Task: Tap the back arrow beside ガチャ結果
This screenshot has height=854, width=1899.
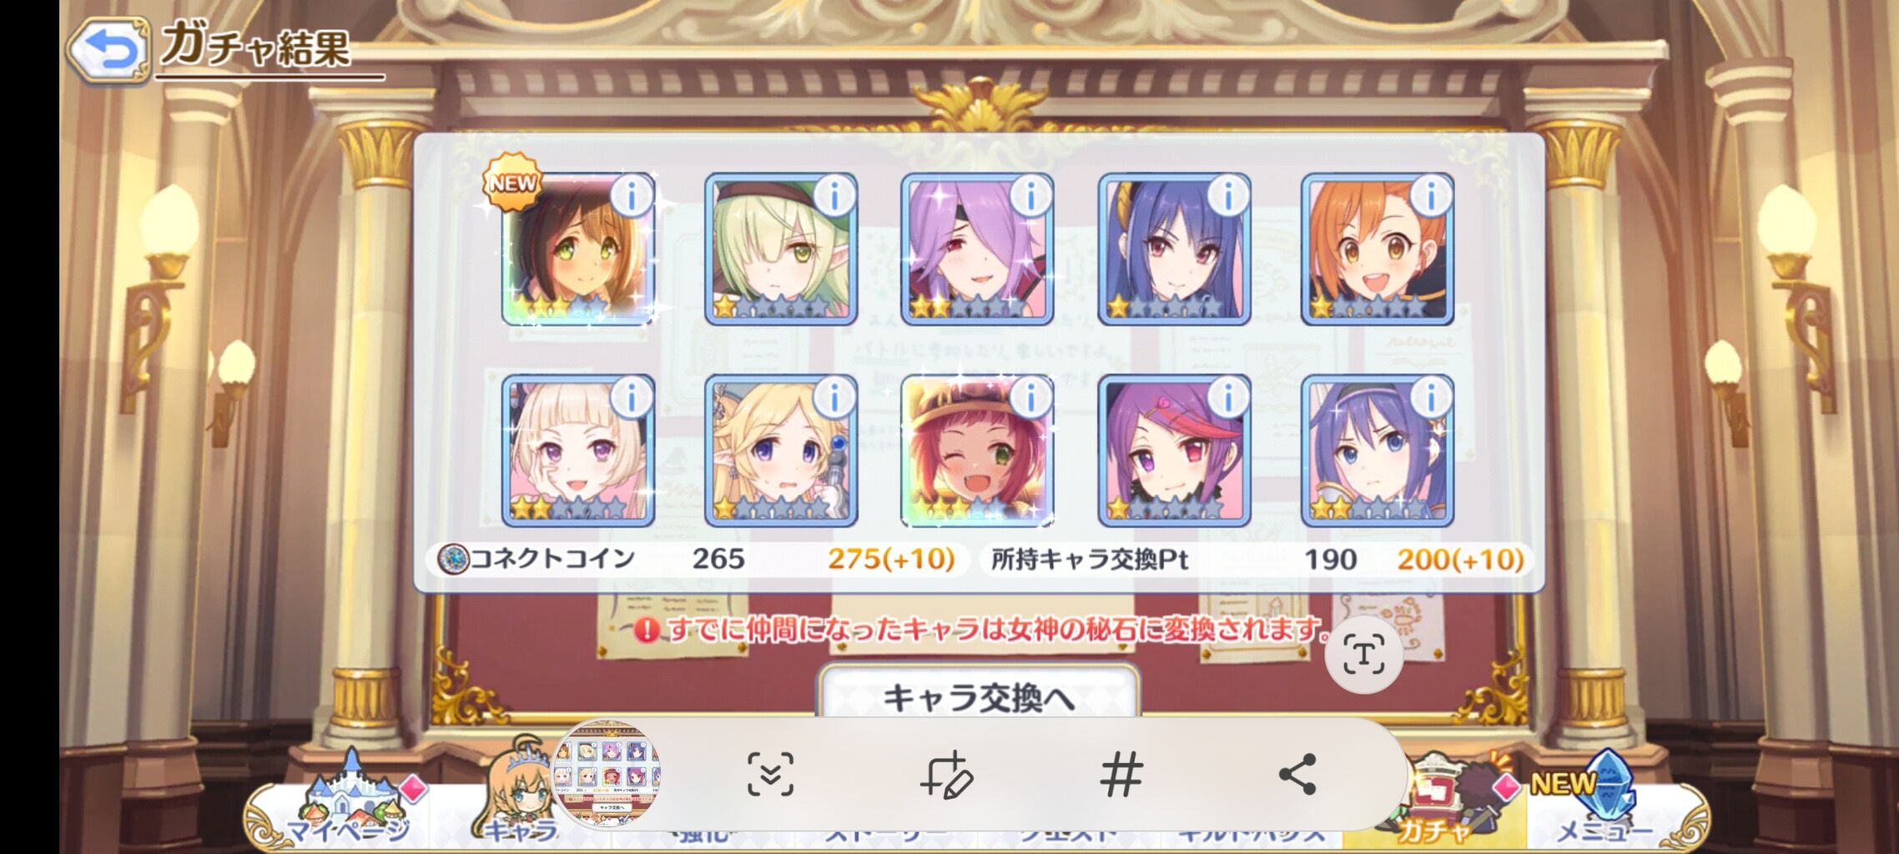Action: 108,51
